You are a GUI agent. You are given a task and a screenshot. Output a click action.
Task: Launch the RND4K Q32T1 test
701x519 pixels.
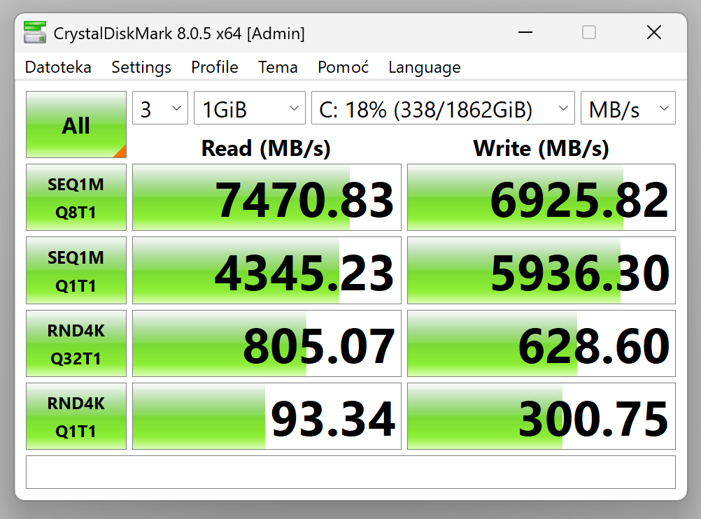[76, 343]
